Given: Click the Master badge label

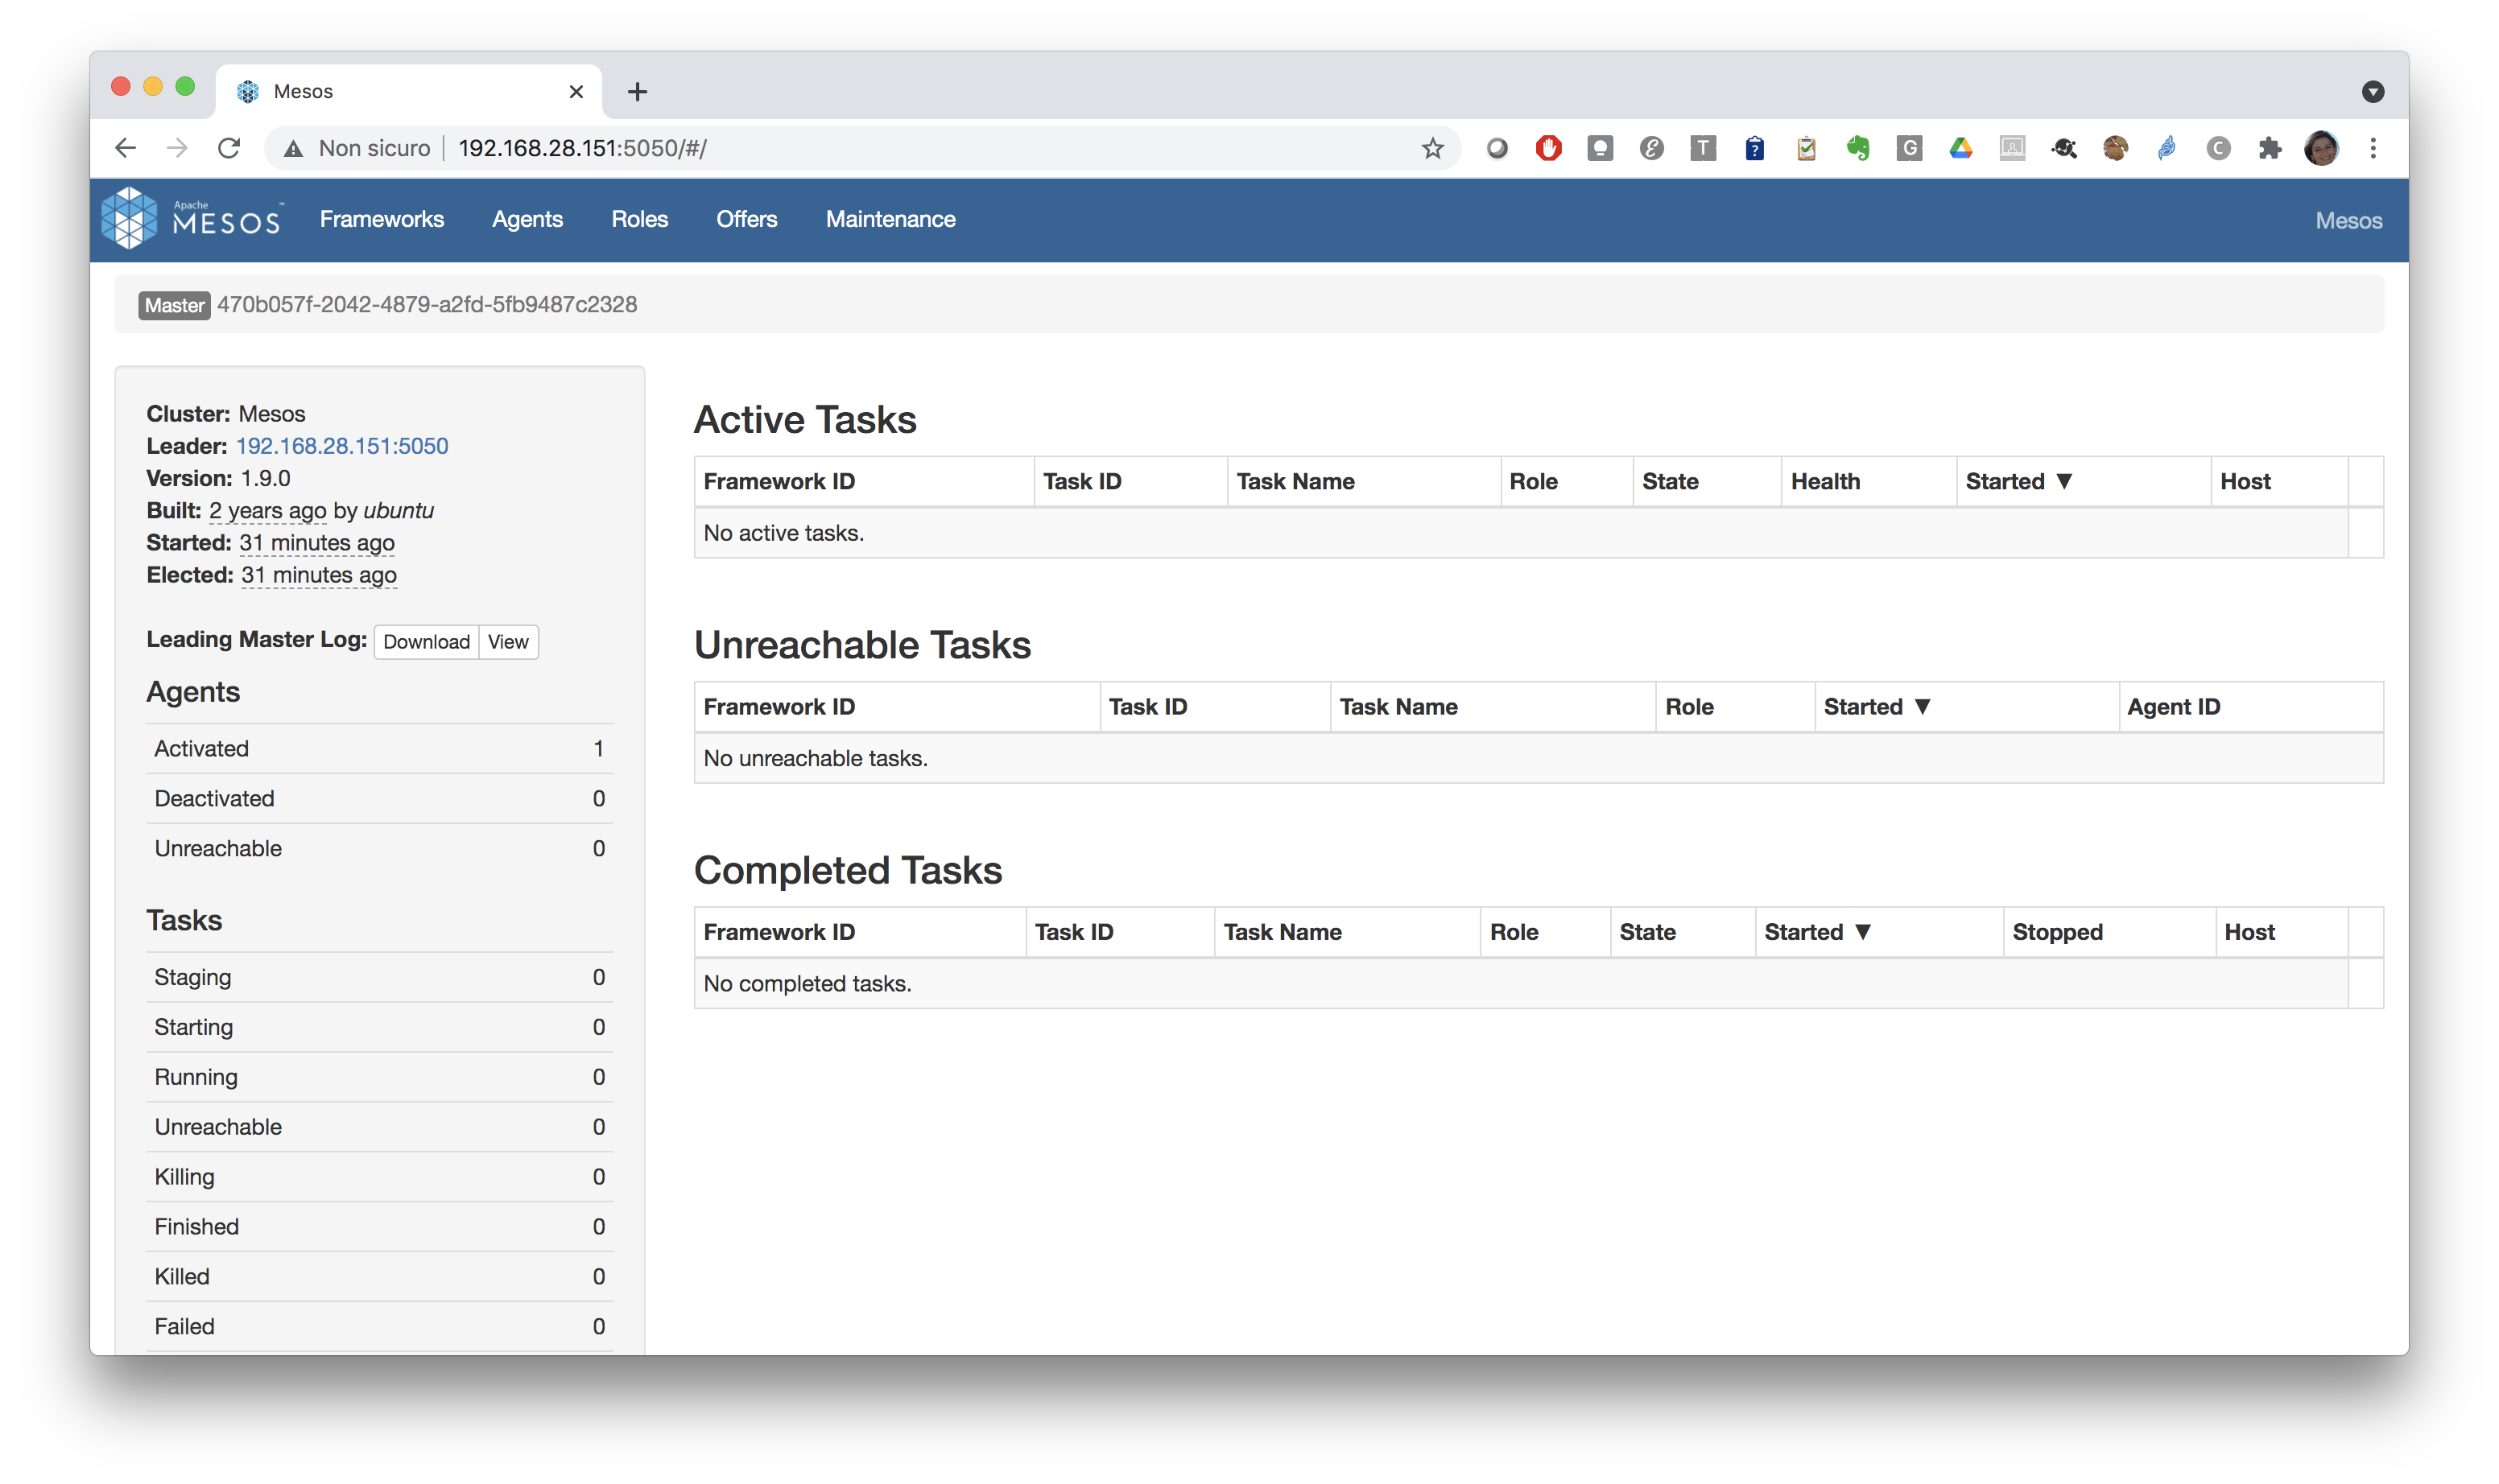Looking at the screenshot, I should [175, 305].
